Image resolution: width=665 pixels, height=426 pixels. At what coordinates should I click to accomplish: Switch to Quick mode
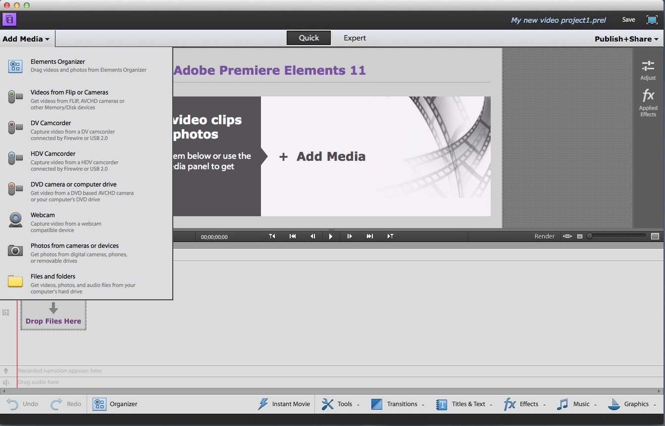[x=308, y=38]
